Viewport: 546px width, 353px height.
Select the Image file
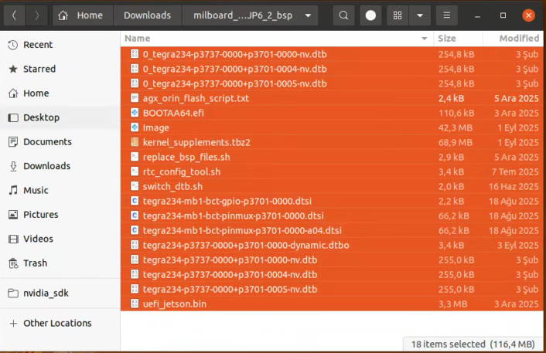coord(332,127)
